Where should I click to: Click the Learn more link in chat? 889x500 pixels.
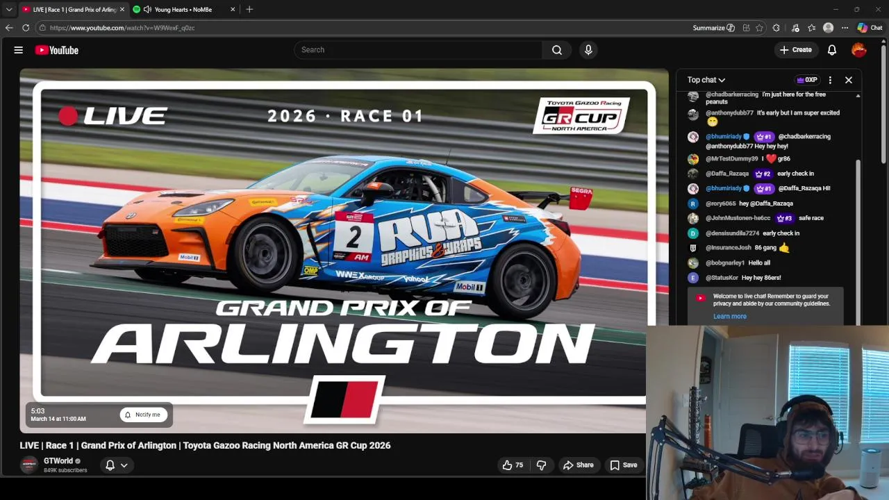(730, 316)
